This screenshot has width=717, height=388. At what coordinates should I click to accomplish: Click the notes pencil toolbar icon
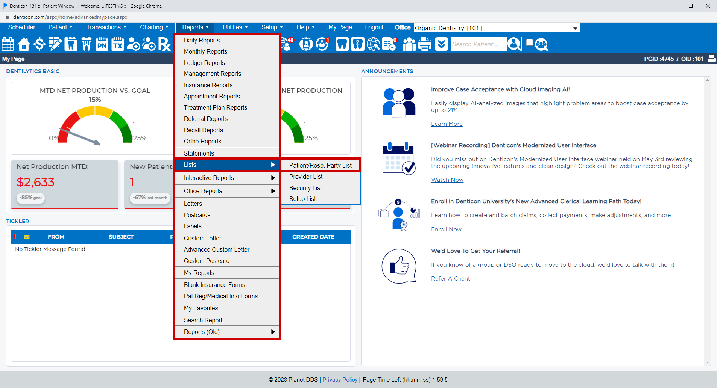click(x=55, y=44)
